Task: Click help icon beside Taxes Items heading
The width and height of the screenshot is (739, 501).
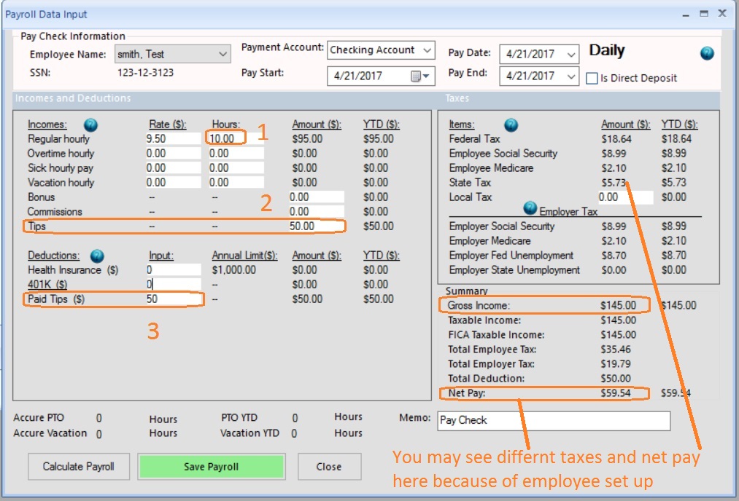Action: coord(511,125)
